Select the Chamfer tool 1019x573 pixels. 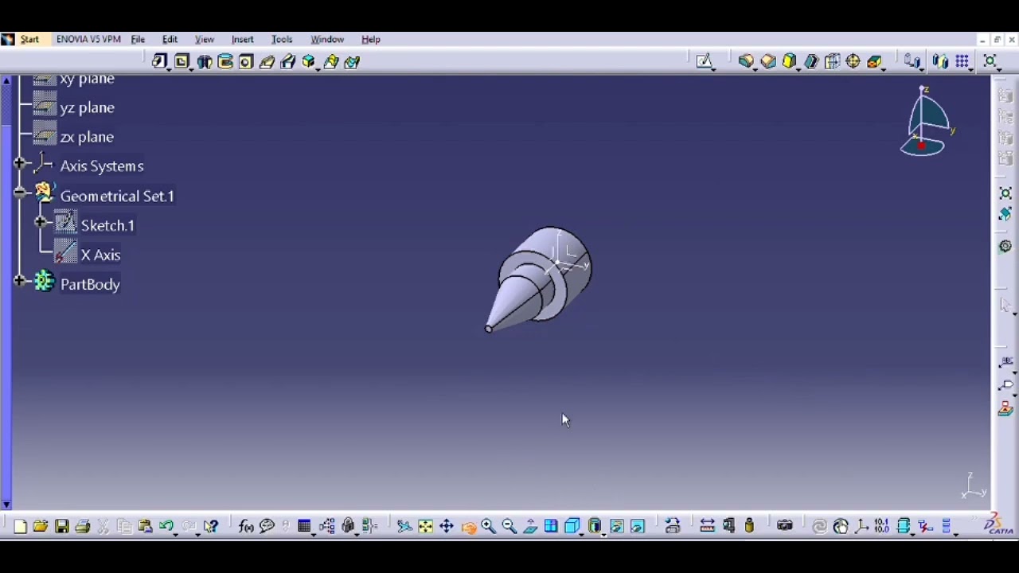[x=768, y=61]
